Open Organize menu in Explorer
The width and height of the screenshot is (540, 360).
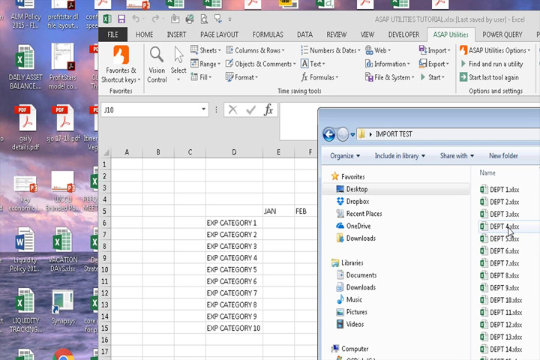pos(345,156)
